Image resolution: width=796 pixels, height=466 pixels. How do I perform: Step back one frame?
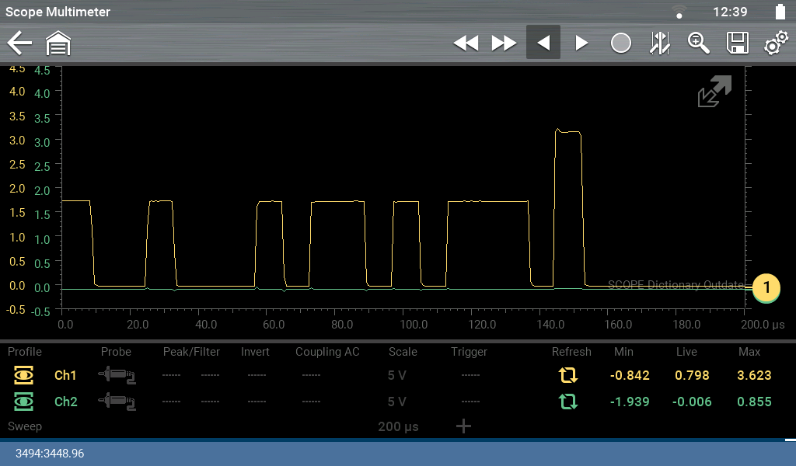point(543,43)
